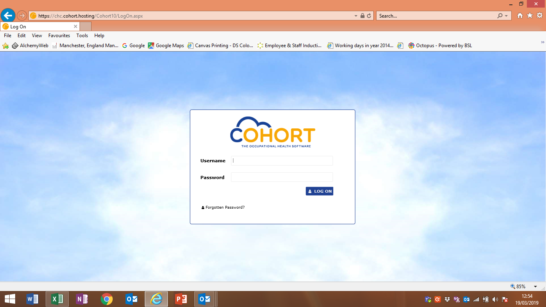Screen dimensions: 546x307
Task: Click the battery power tray icon
Action: tap(486, 299)
